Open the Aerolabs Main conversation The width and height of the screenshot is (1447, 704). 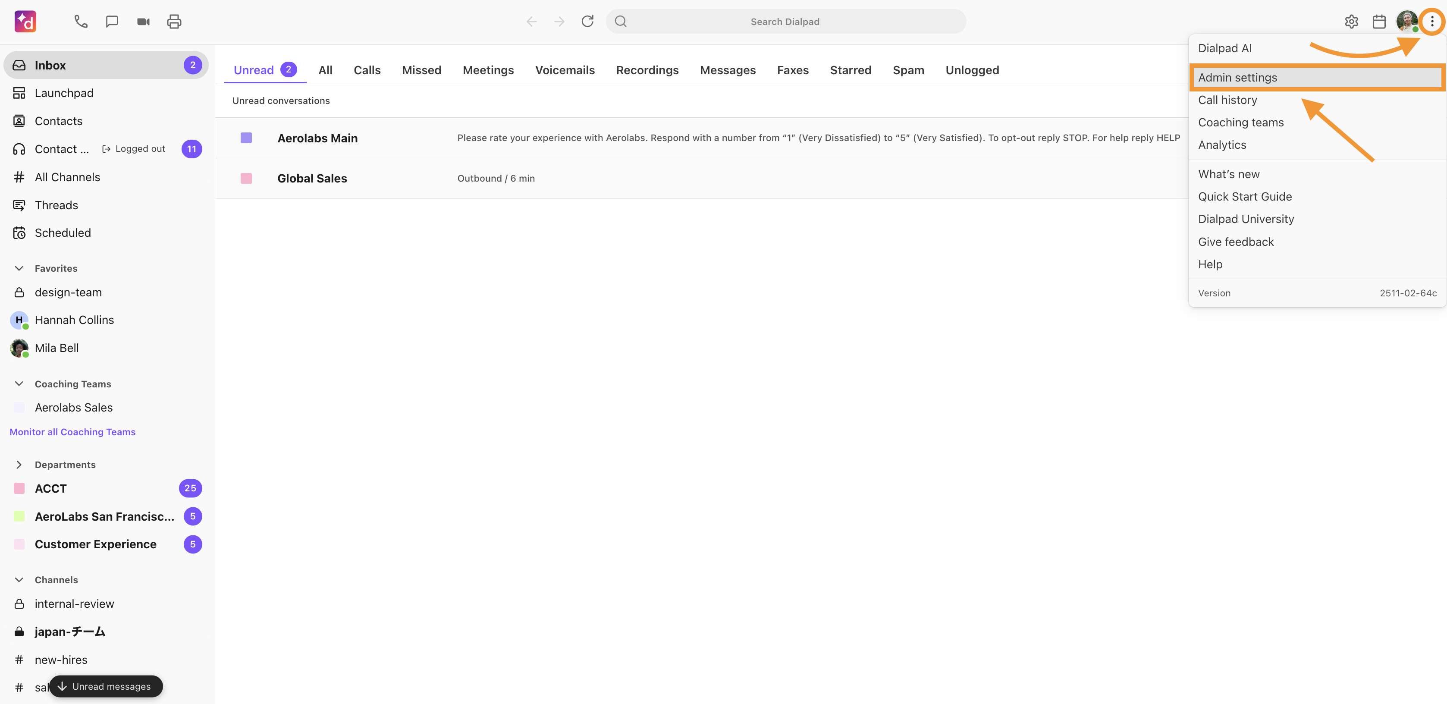[x=701, y=138]
